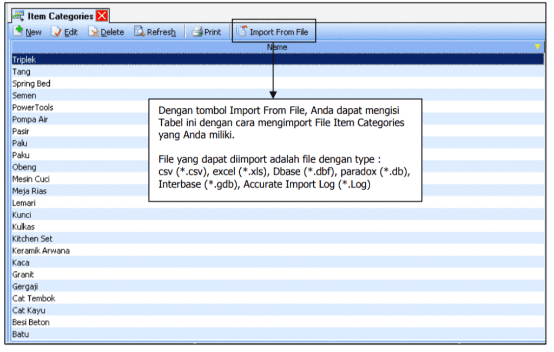This screenshot has width=554, height=352.
Task: Click the New item icon
Action: pos(18,31)
